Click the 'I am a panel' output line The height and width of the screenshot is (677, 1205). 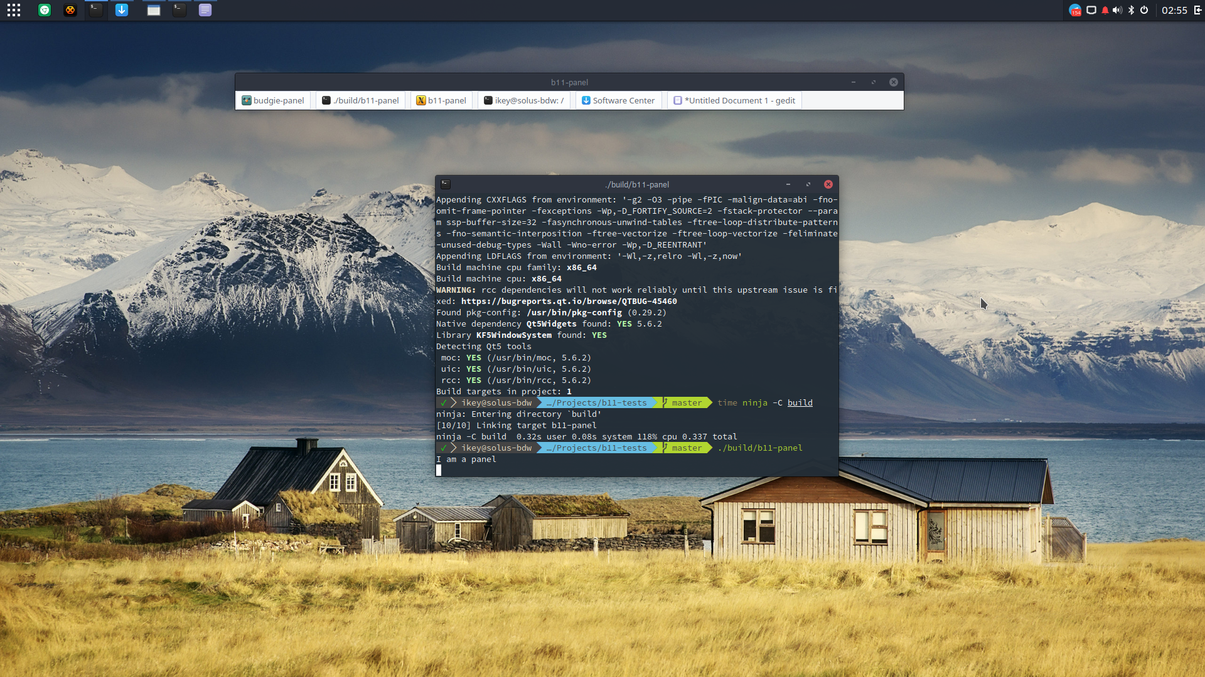[466, 459]
